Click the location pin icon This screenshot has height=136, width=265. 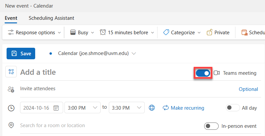pyautogui.click(x=11, y=125)
